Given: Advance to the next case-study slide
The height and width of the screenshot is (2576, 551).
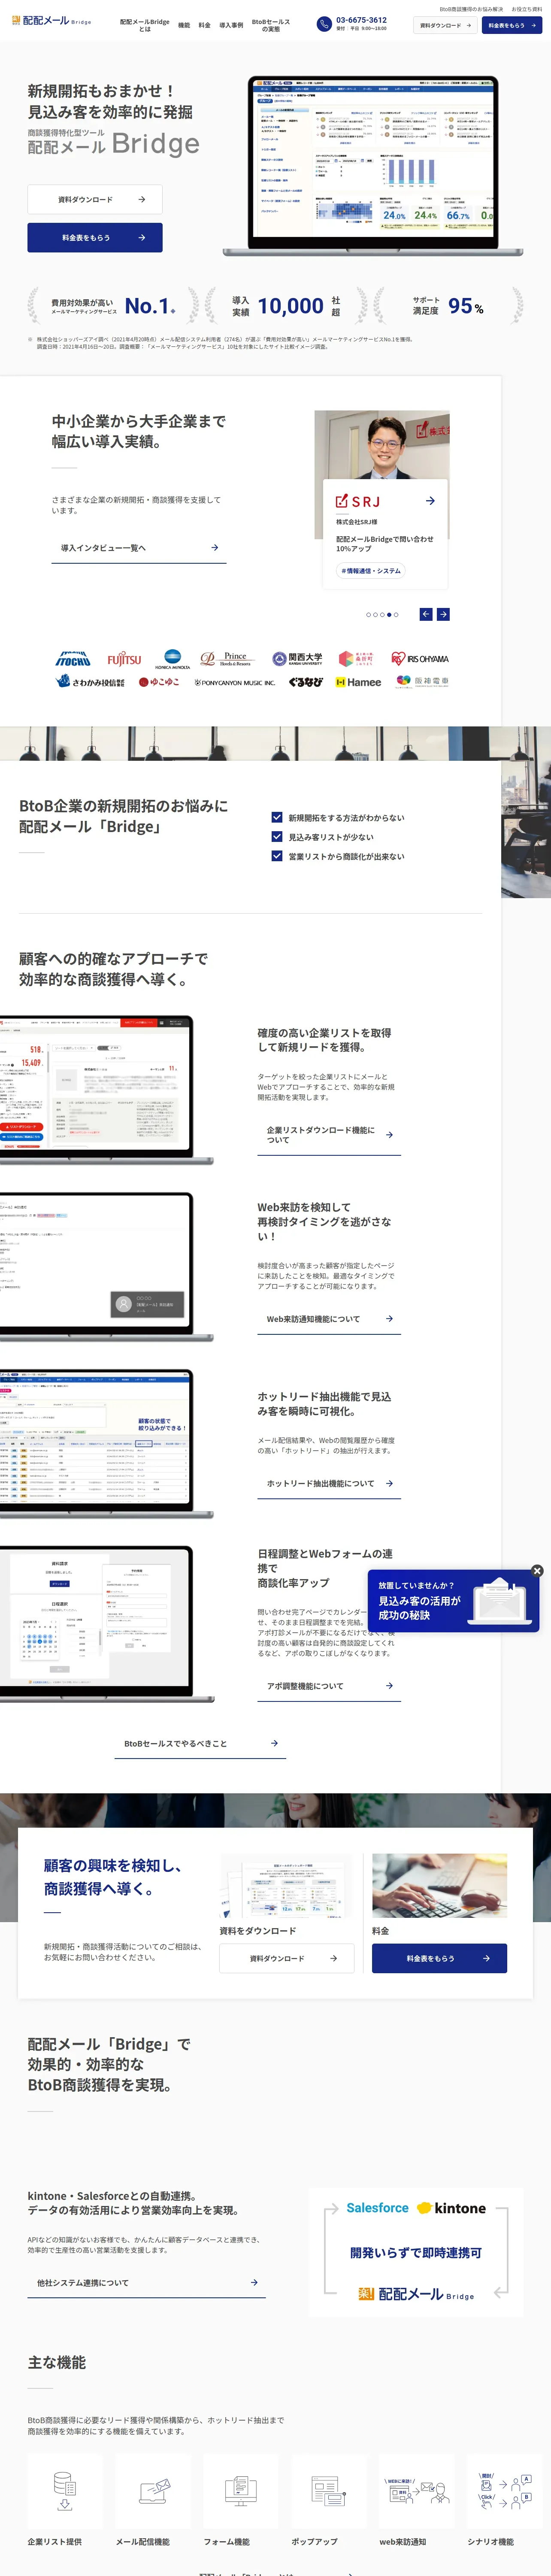Looking at the screenshot, I should 443,614.
